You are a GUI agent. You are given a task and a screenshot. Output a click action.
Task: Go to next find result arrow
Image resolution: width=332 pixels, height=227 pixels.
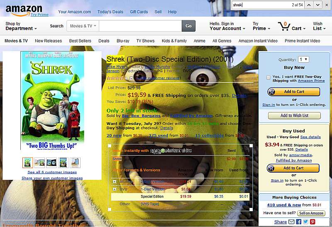[x=317, y=5]
